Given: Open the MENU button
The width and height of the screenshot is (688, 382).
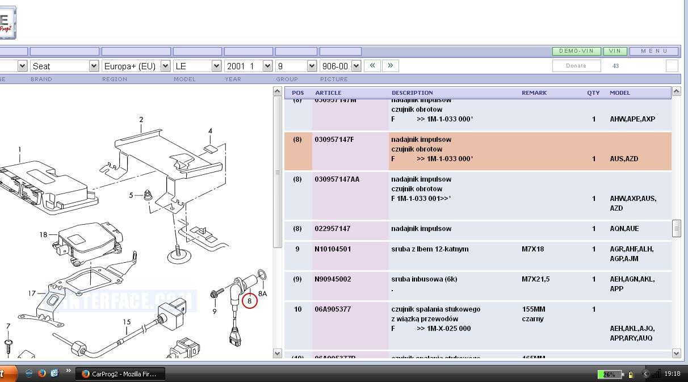Looking at the screenshot, I should [654, 51].
